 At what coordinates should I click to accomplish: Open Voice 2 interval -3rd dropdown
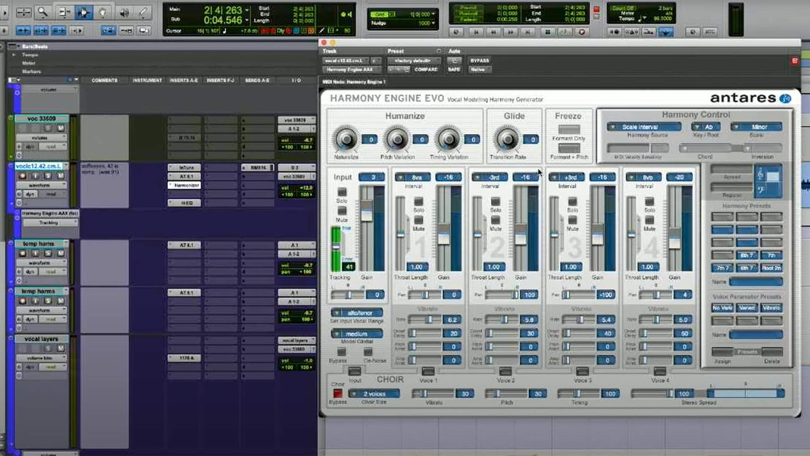pyautogui.click(x=490, y=178)
